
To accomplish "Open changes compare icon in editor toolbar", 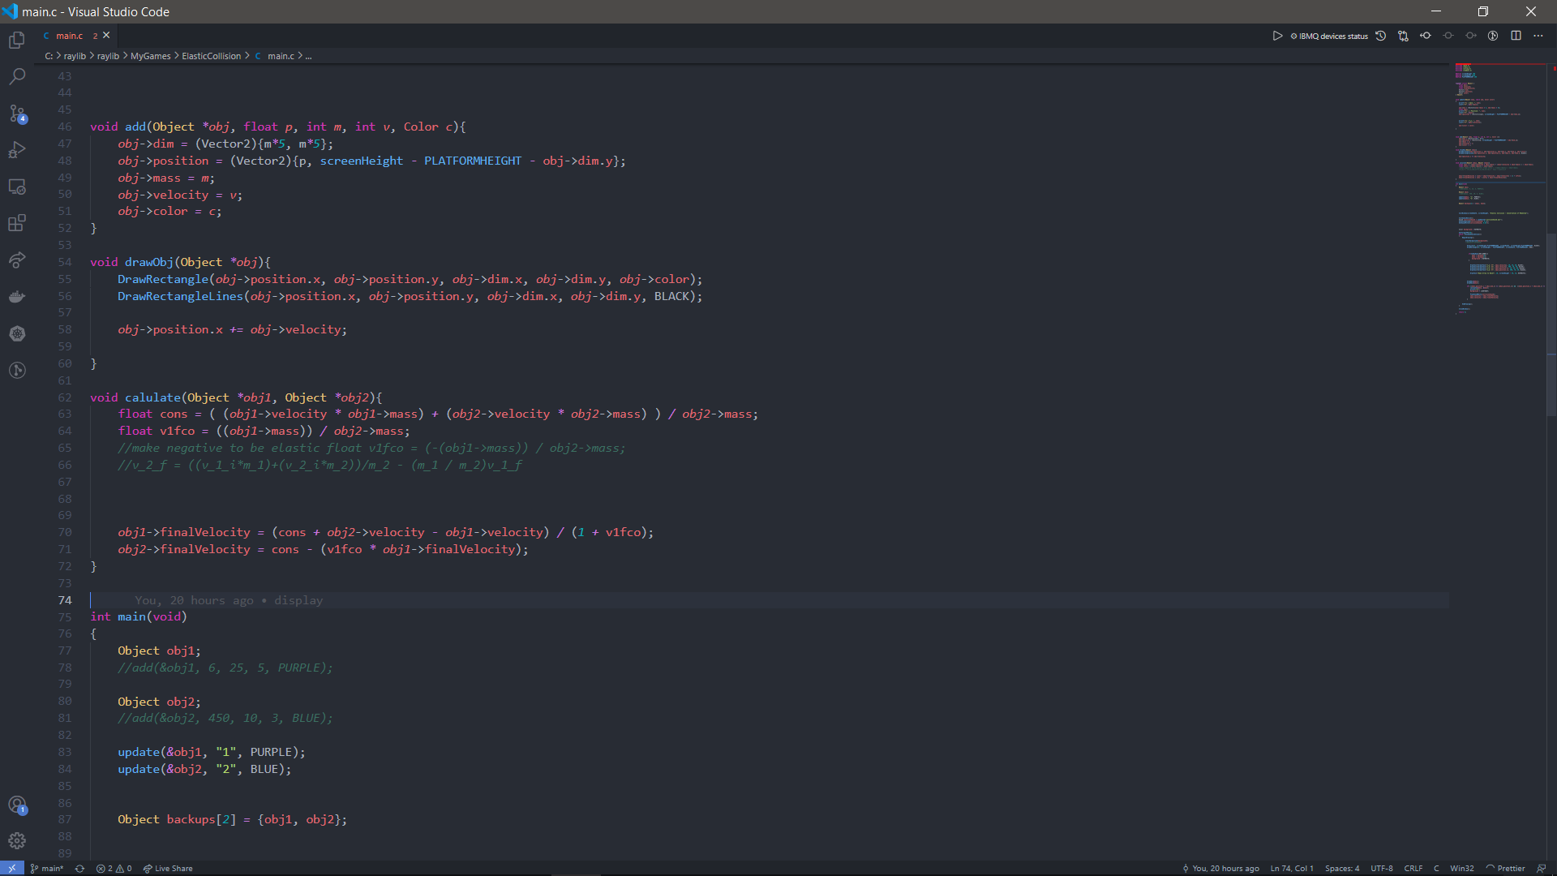I will point(1403,36).
